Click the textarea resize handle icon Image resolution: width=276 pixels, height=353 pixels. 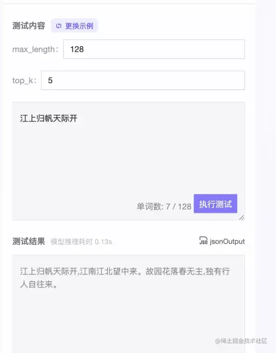241,217
